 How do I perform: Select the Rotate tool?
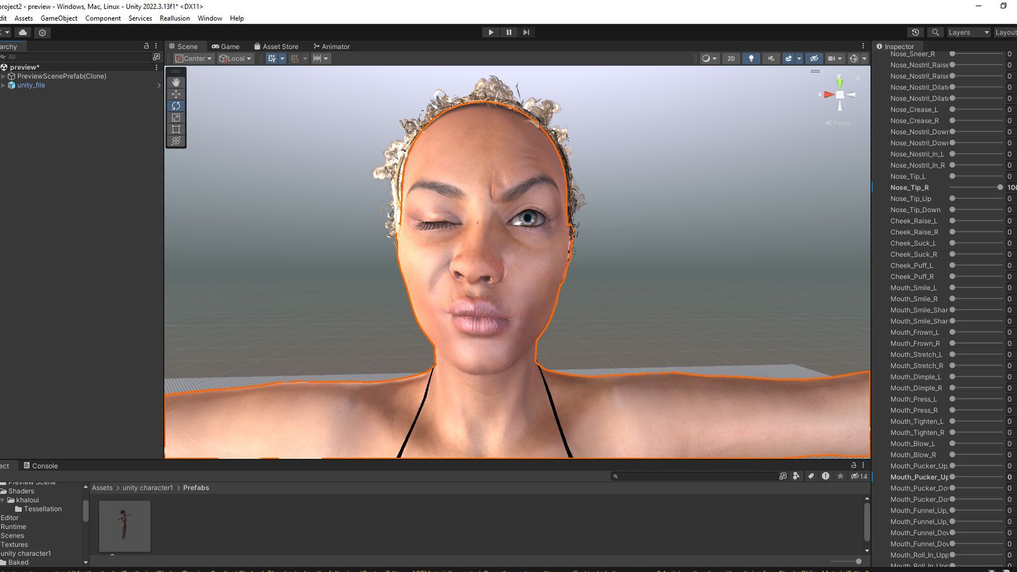click(176, 106)
